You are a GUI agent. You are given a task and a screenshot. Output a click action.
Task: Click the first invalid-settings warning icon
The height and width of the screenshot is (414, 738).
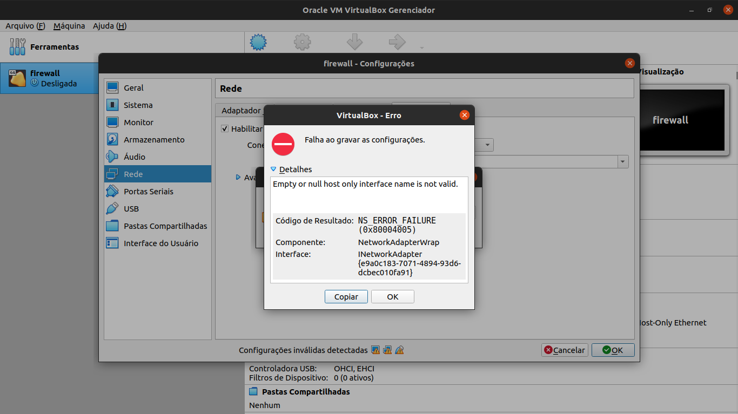[375, 350]
